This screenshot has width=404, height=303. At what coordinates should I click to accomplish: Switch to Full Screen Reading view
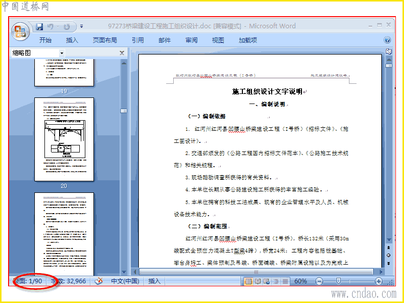coord(258,281)
